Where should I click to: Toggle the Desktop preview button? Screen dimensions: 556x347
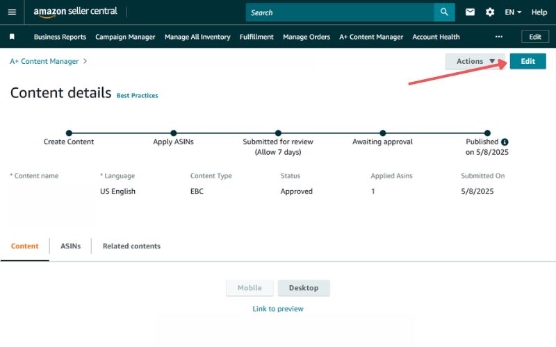(304, 288)
